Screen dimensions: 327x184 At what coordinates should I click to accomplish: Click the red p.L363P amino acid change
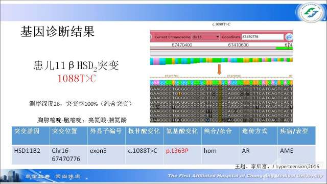tap(177, 151)
